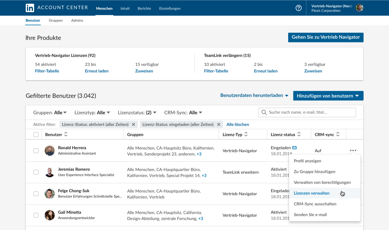
Task: Remove the 'Lizenz-Status: aktiviert' filter chip with its X
Action: [x=133, y=124]
